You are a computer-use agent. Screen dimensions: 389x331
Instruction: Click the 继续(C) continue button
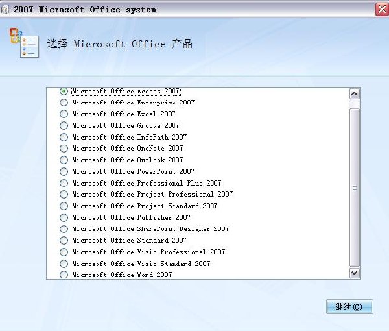click(349, 307)
